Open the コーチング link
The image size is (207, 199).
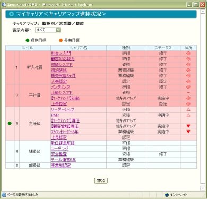pos(60,149)
